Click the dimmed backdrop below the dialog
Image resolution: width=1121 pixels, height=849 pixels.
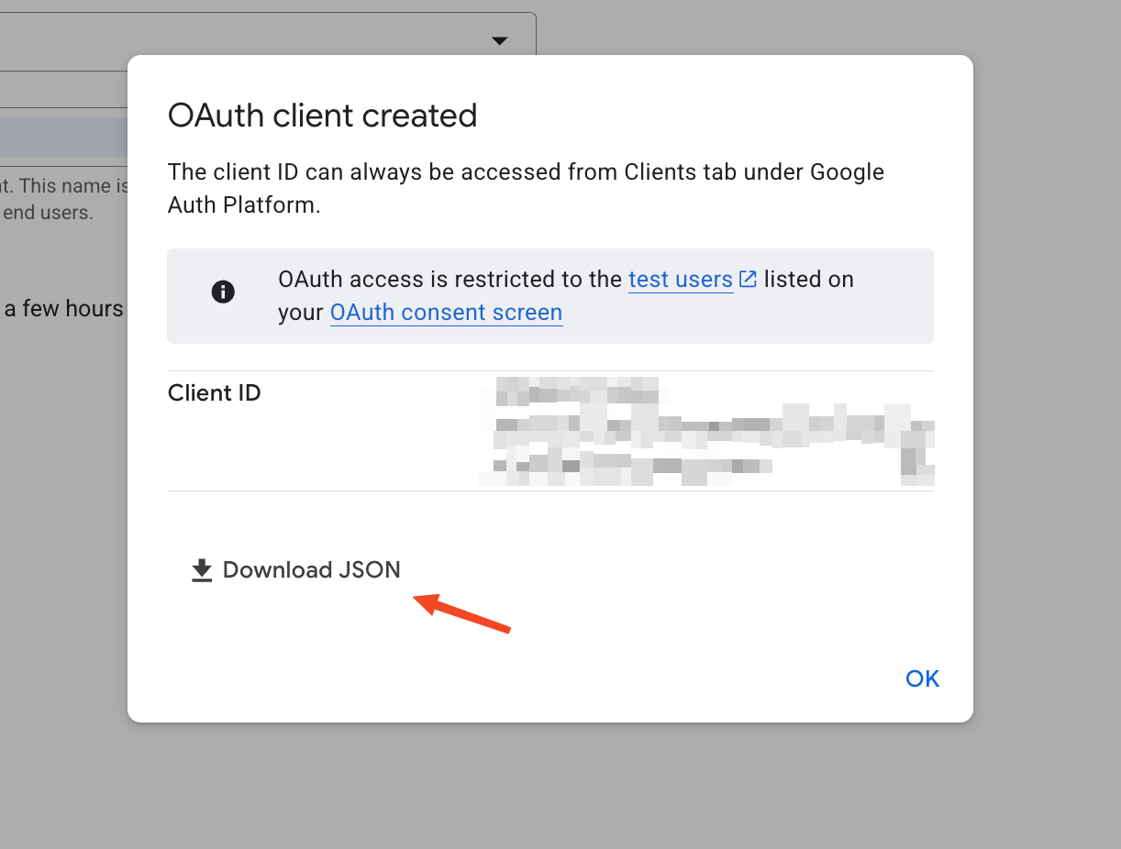(550, 787)
